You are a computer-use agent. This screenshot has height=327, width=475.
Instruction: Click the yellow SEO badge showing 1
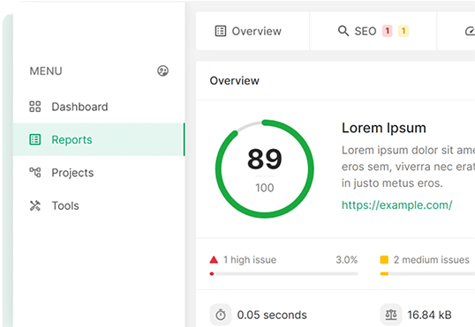pyautogui.click(x=403, y=31)
